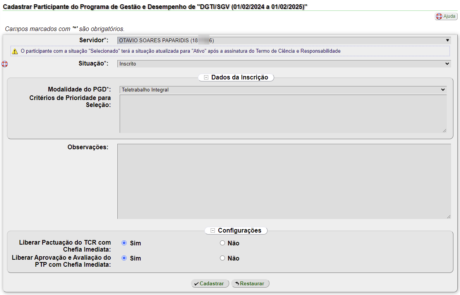Choose Sim for Liberar Aprovação do PTP

click(x=124, y=258)
